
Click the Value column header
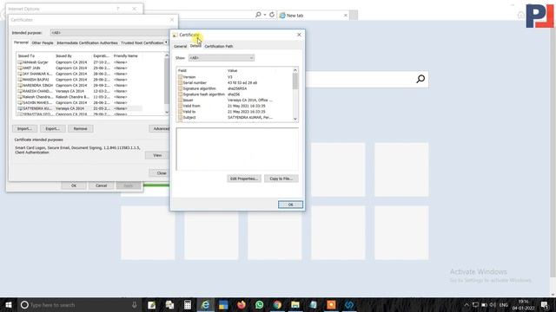pos(259,71)
